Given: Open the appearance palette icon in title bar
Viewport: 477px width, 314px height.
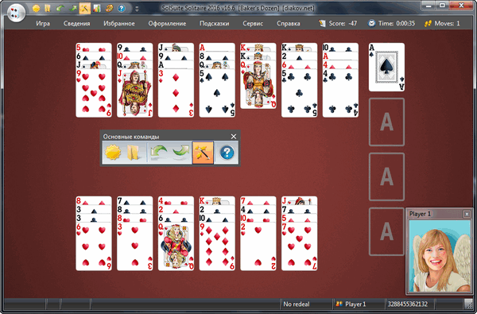Looking at the screenshot, I should pos(109,8).
